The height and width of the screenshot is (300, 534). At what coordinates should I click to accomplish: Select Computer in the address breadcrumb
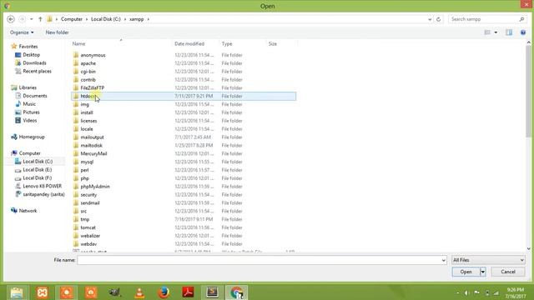click(72, 19)
